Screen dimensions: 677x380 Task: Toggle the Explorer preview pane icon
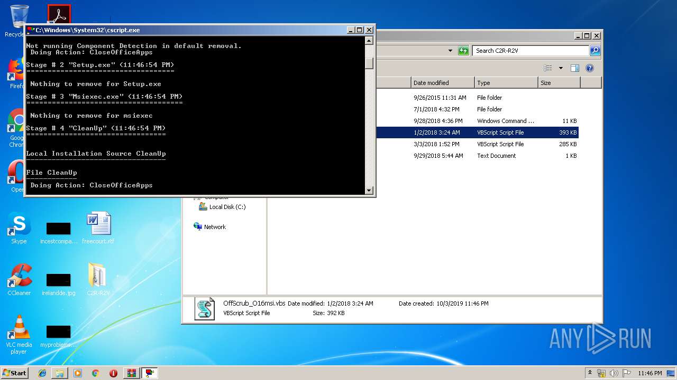(575, 68)
